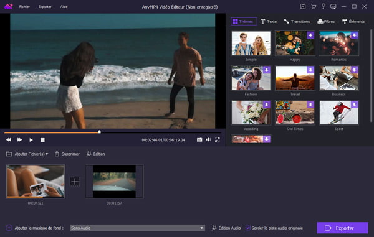Screen dimensions: 374x237
Task: Open the Sans Audio background music dropdown
Action: (x=137, y=228)
